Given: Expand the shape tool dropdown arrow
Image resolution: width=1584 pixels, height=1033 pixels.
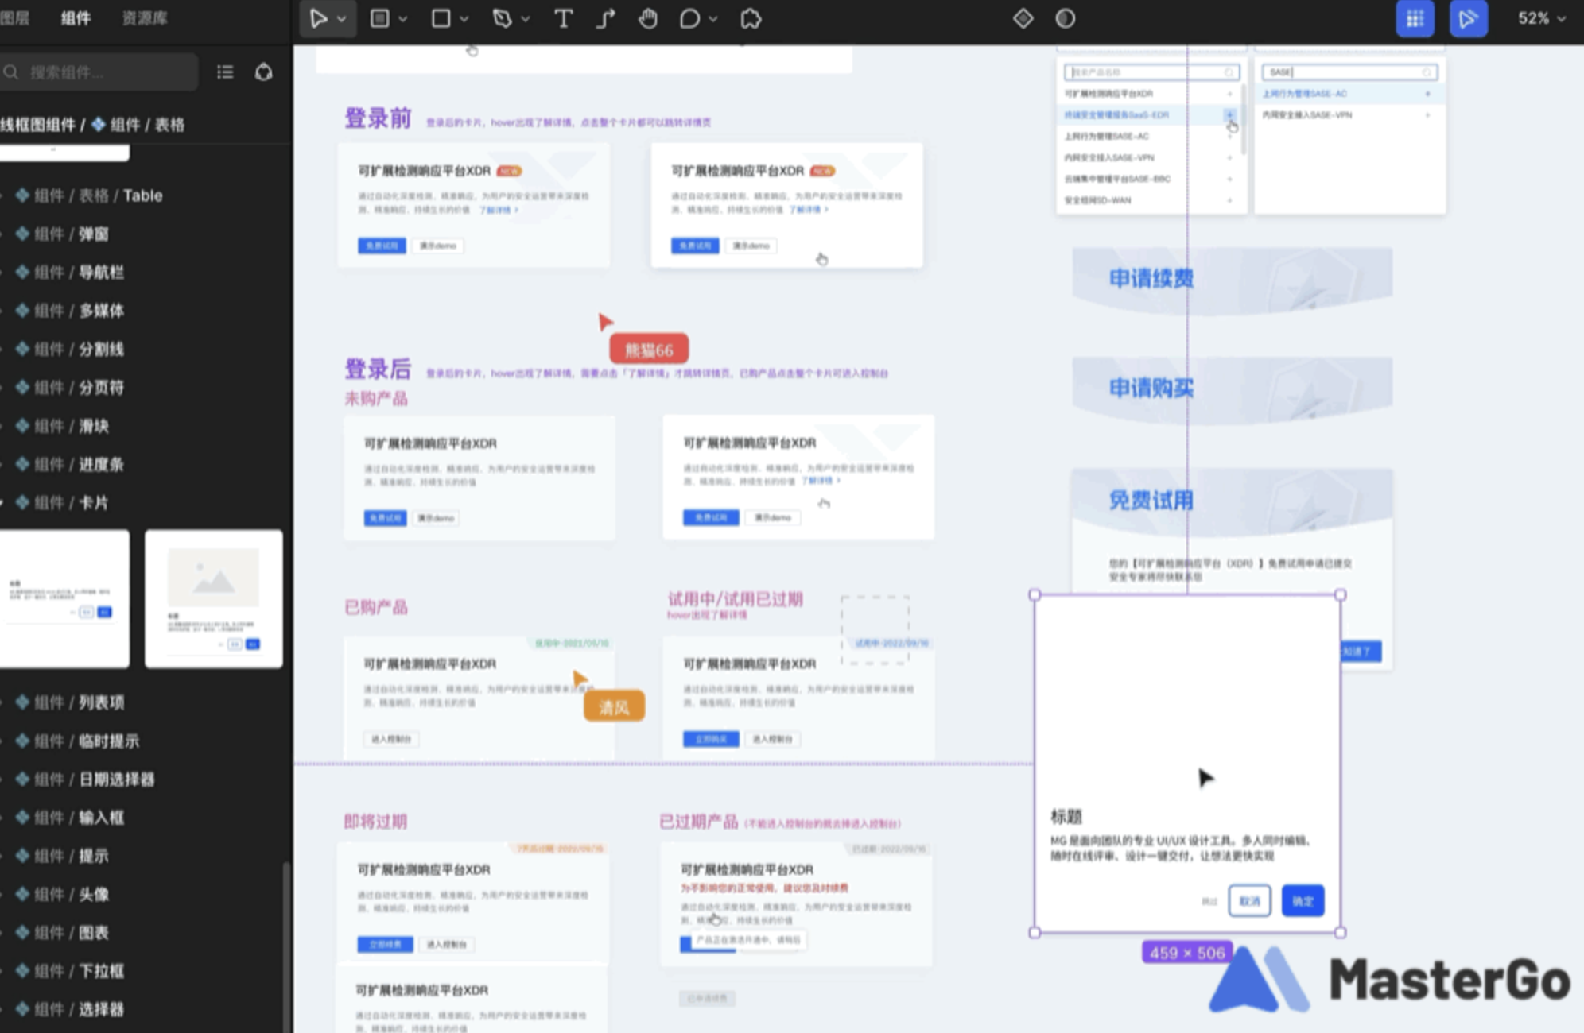Looking at the screenshot, I should [464, 18].
